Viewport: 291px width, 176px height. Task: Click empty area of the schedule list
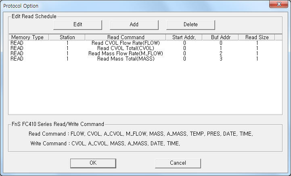[x=145, y=89]
